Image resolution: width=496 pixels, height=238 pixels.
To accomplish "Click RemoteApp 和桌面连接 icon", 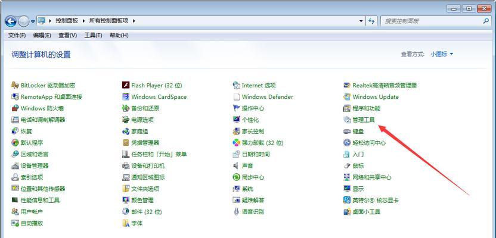I will 15,96.
